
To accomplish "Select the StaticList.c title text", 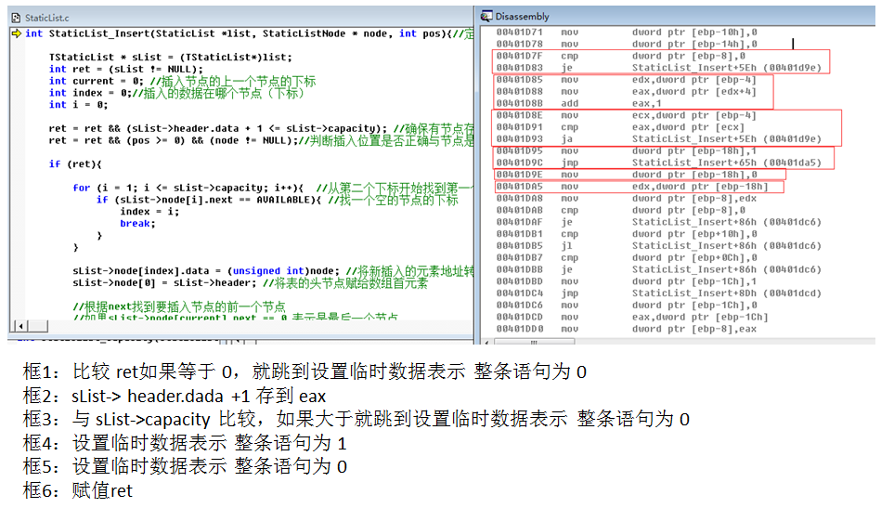I will [47, 18].
